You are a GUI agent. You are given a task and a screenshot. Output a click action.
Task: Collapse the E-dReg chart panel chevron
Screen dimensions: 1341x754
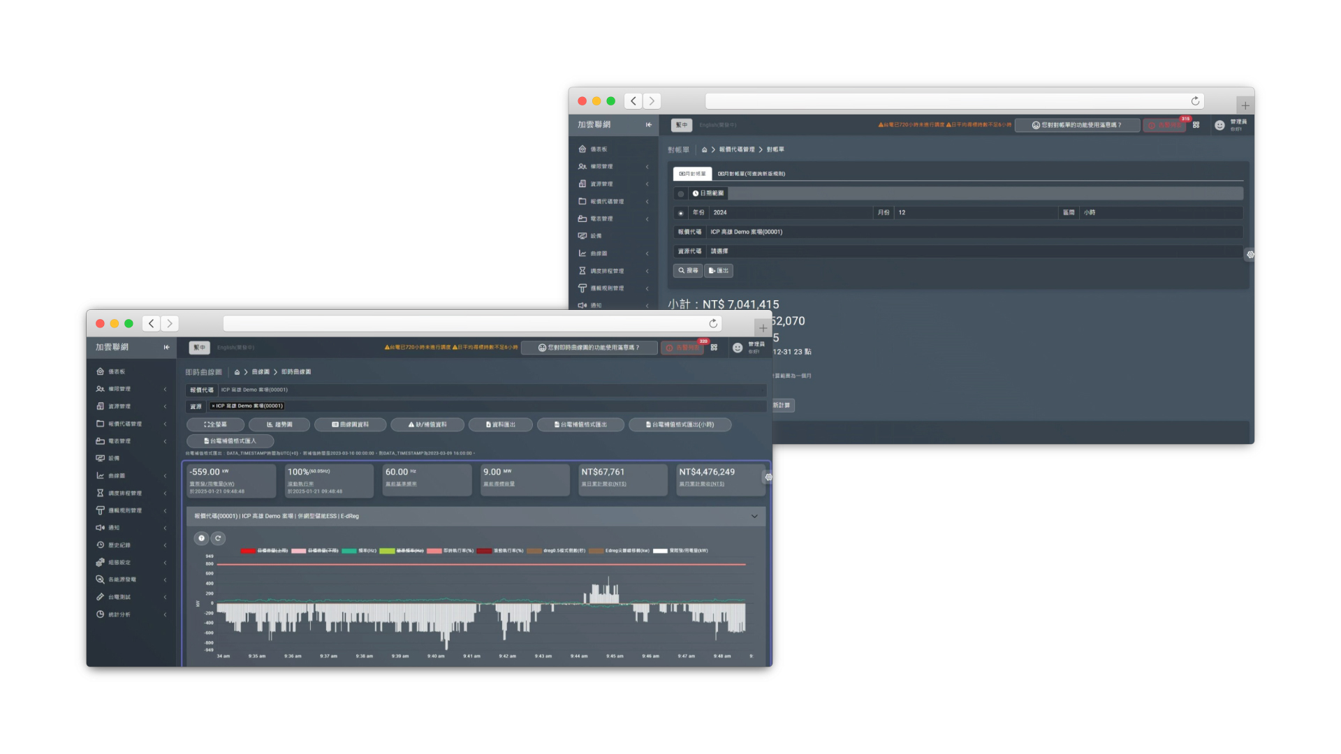[x=754, y=517]
